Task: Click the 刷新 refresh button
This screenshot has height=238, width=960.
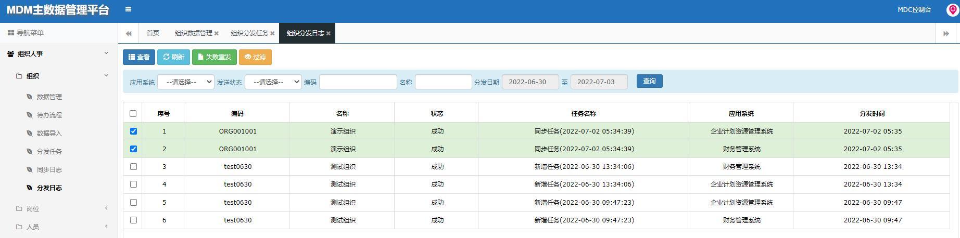Action: (173, 57)
